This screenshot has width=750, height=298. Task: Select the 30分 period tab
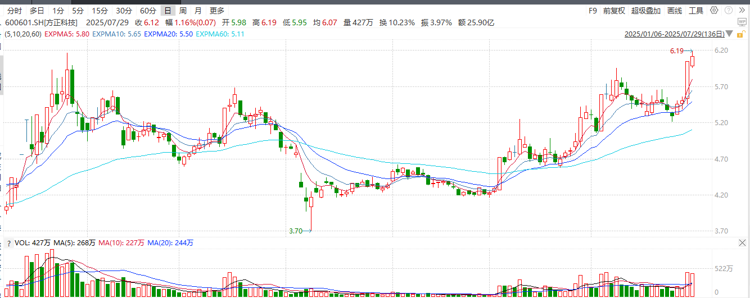[x=124, y=11]
